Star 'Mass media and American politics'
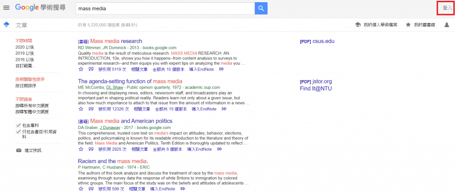Screen dimensions: 455x195 [x=81, y=149]
